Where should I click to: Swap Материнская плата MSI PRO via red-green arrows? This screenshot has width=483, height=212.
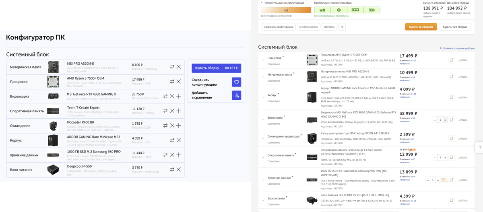click(452, 76)
